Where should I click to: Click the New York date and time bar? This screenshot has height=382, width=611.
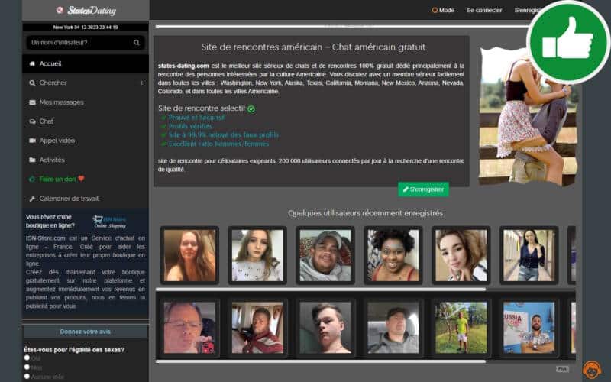click(x=86, y=28)
